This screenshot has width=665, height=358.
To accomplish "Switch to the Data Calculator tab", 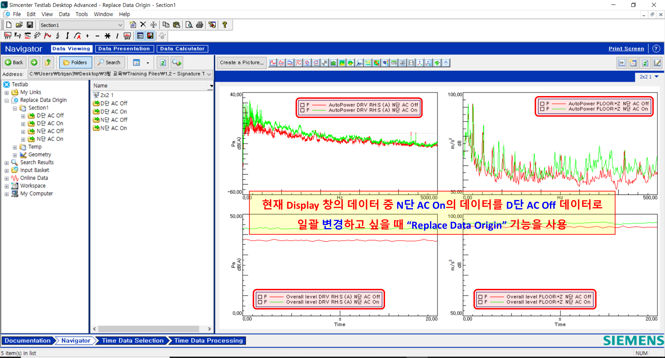I will pos(183,49).
